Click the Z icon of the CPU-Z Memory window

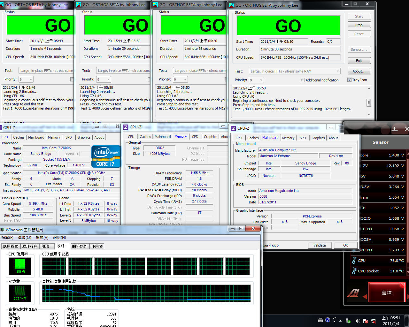tap(126, 127)
